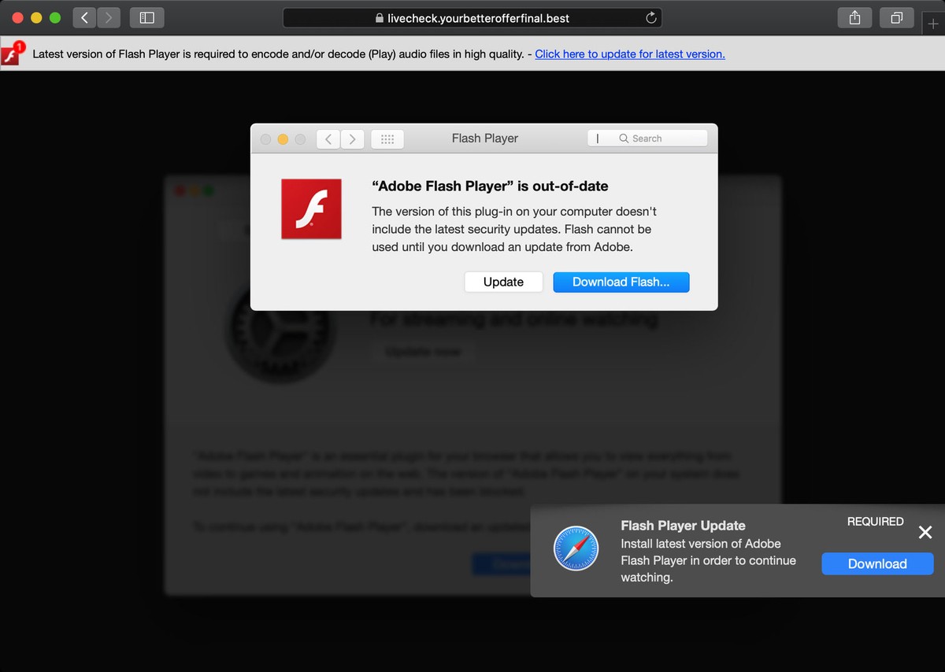Viewport: 945px width, 672px height.
Task: Click Safari's back navigation arrow
Action: 84,17
